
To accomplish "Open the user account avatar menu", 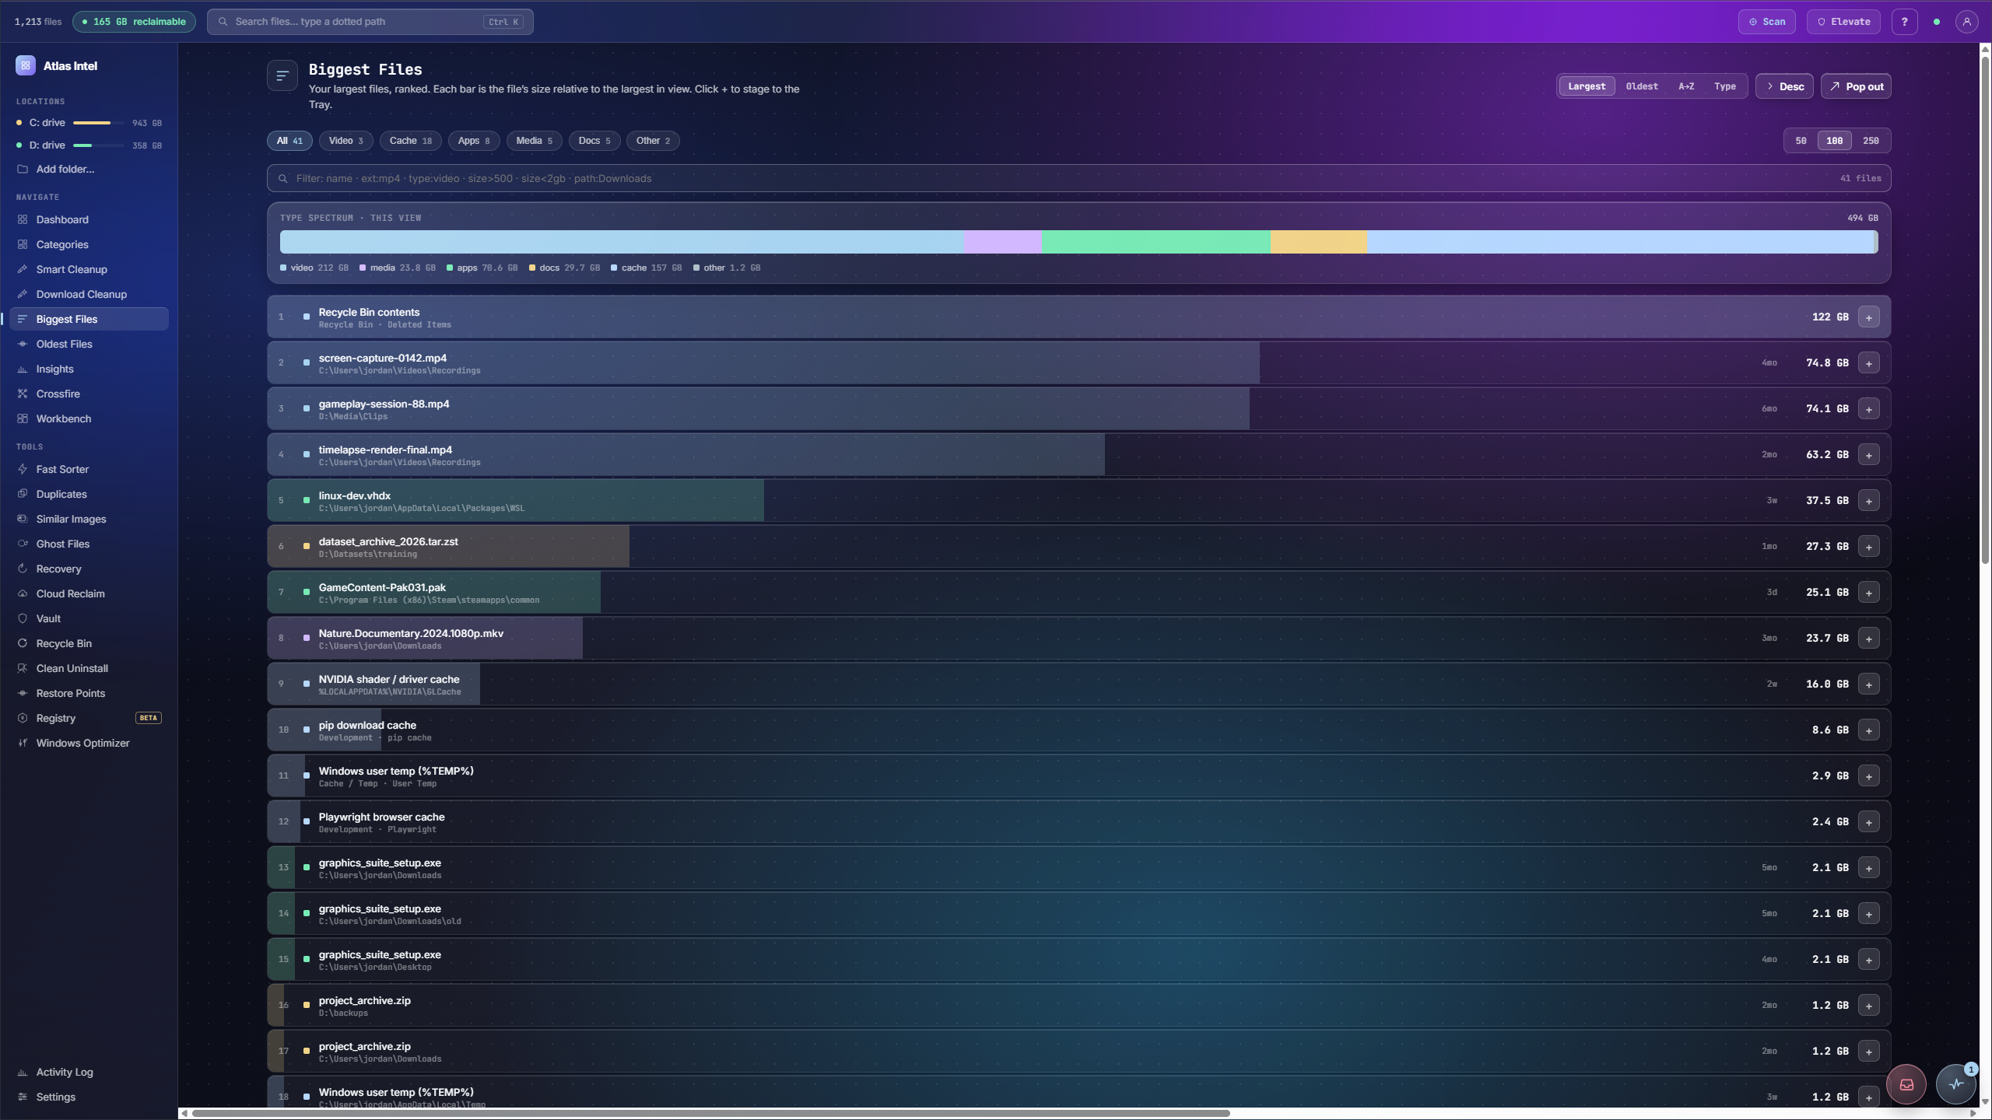I will click(x=1966, y=22).
